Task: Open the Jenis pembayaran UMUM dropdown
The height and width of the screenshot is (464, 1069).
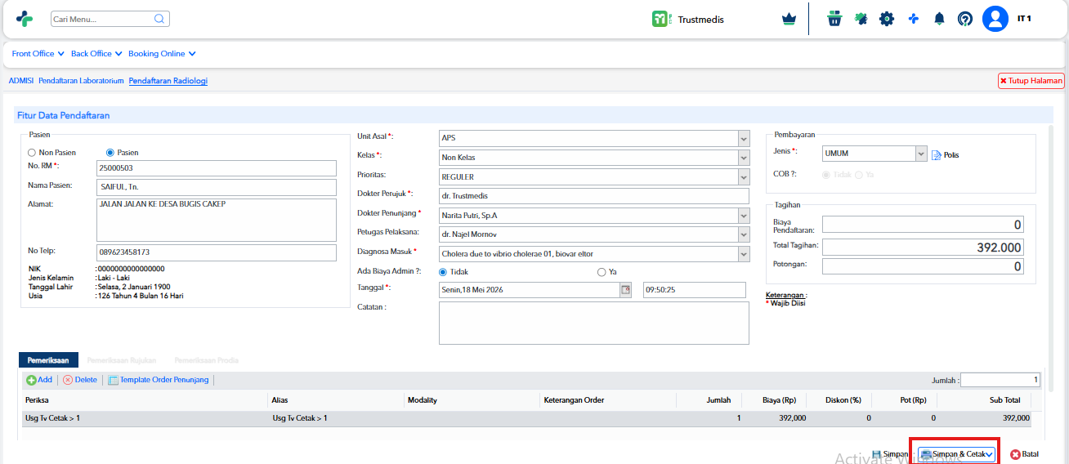Action: [921, 154]
